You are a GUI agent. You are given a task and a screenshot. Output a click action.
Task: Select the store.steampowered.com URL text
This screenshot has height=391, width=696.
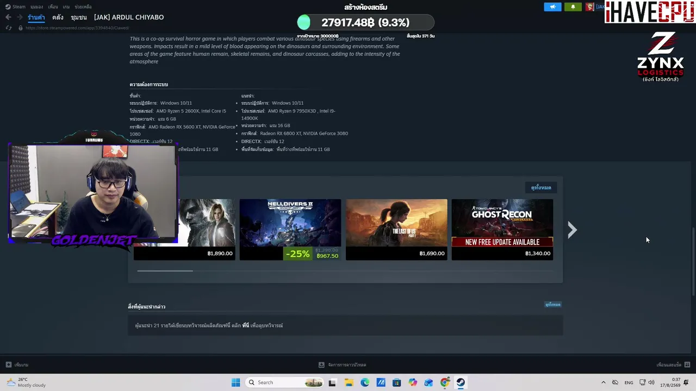click(x=77, y=28)
